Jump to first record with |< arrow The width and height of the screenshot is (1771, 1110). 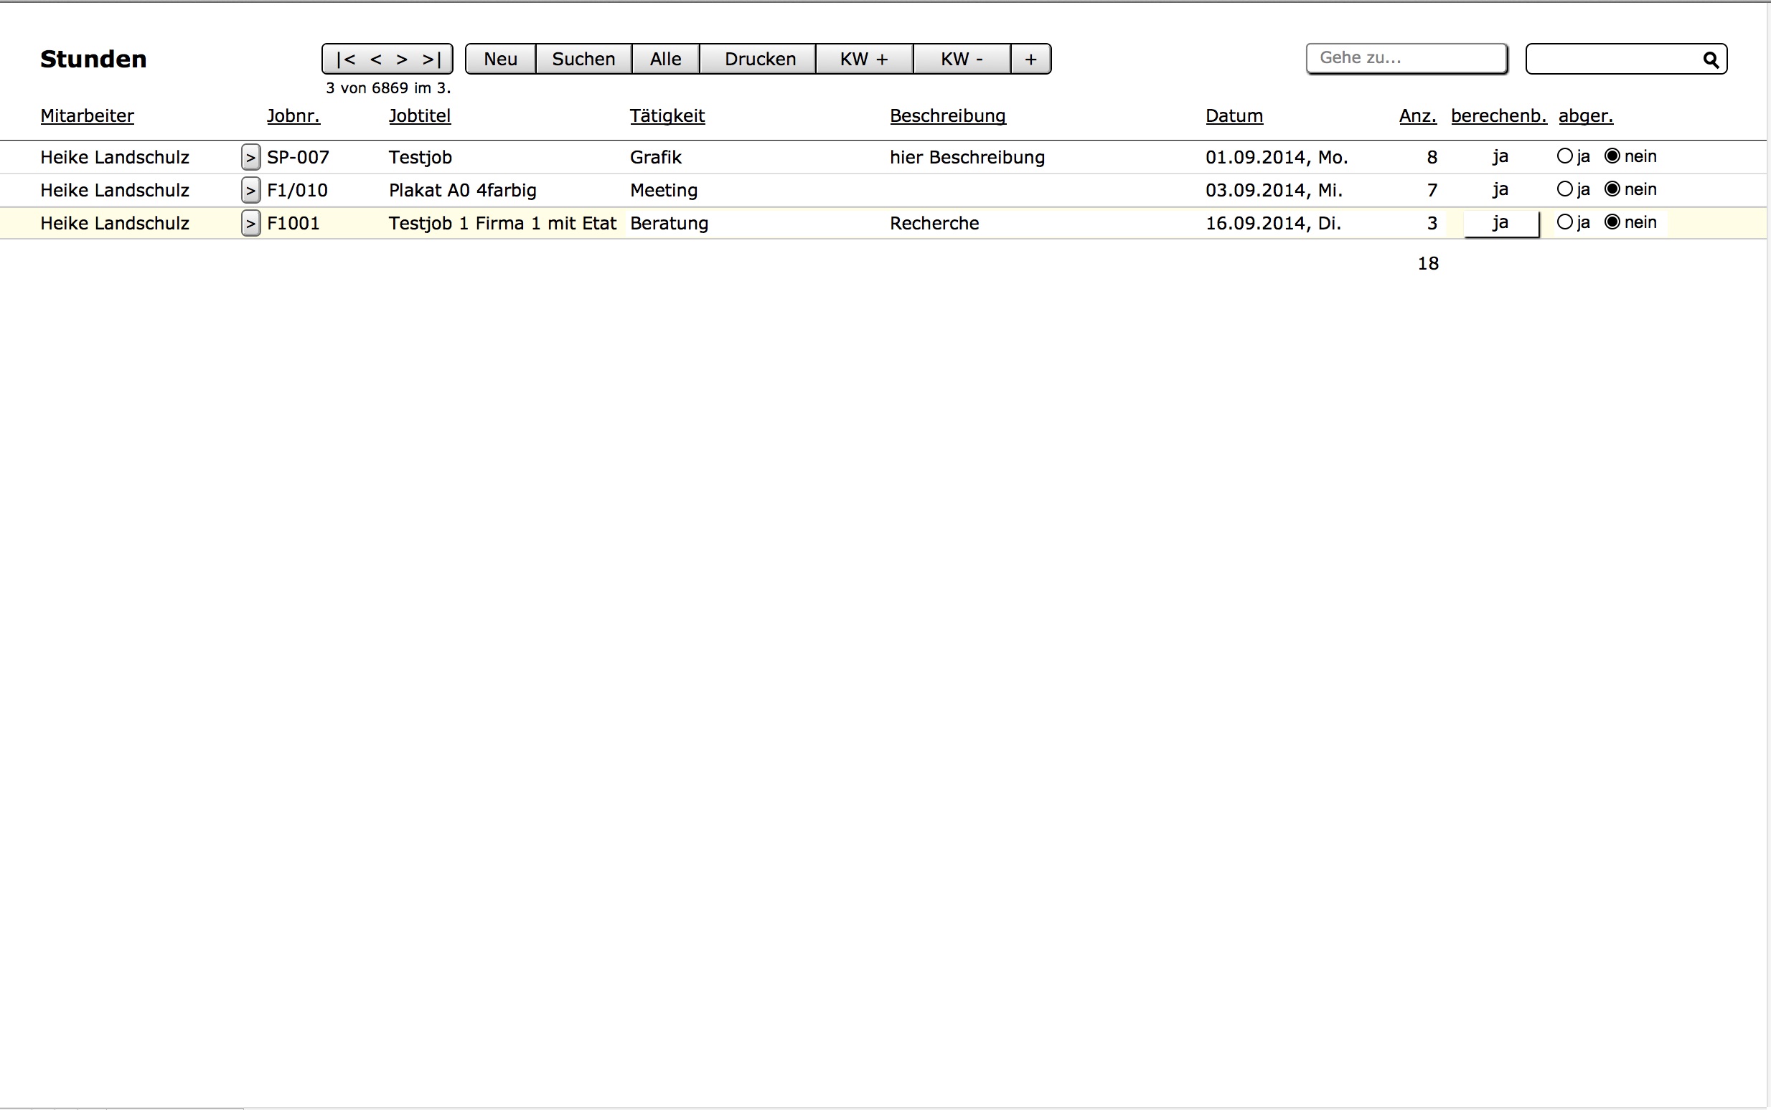coord(345,60)
